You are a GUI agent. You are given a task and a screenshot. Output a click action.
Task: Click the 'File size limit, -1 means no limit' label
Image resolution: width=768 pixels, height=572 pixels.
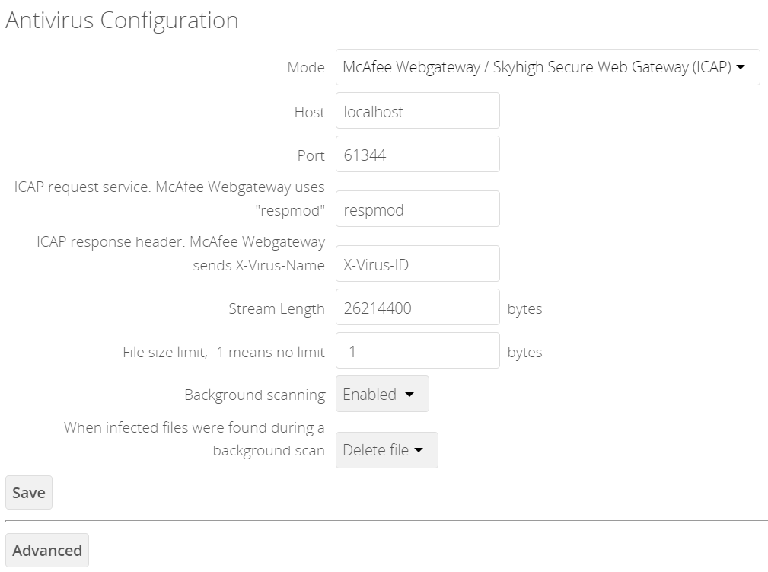click(224, 352)
